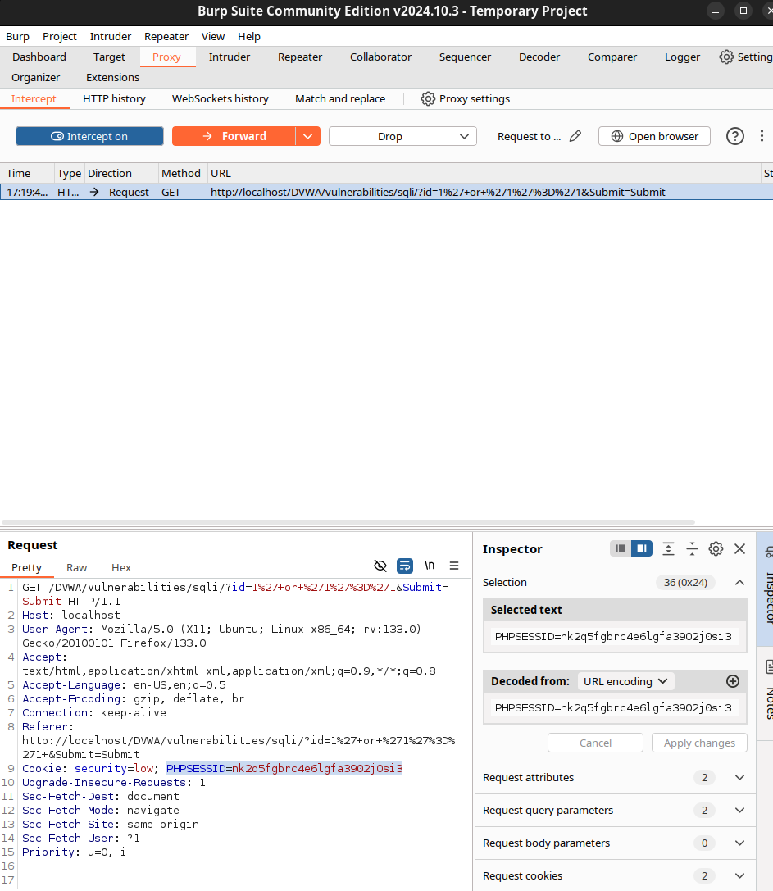The width and height of the screenshot is (773, 891).
Task: Click Apply changes in Inspector
Action: coord(699,743)
